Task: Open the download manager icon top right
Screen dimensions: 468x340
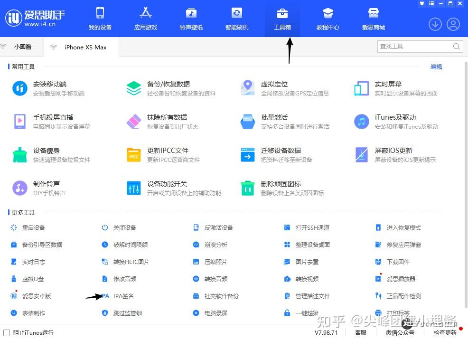Action: pos(435,24)
